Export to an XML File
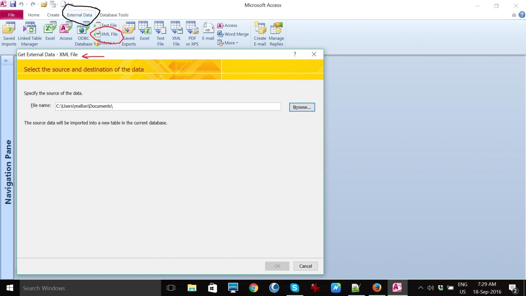 pos(176,34)
